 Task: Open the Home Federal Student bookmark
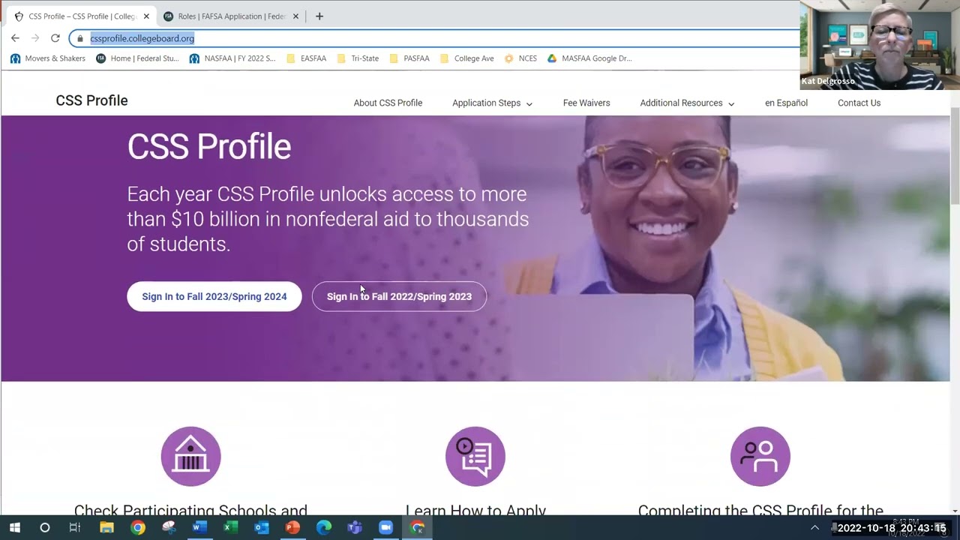[137, 58]
